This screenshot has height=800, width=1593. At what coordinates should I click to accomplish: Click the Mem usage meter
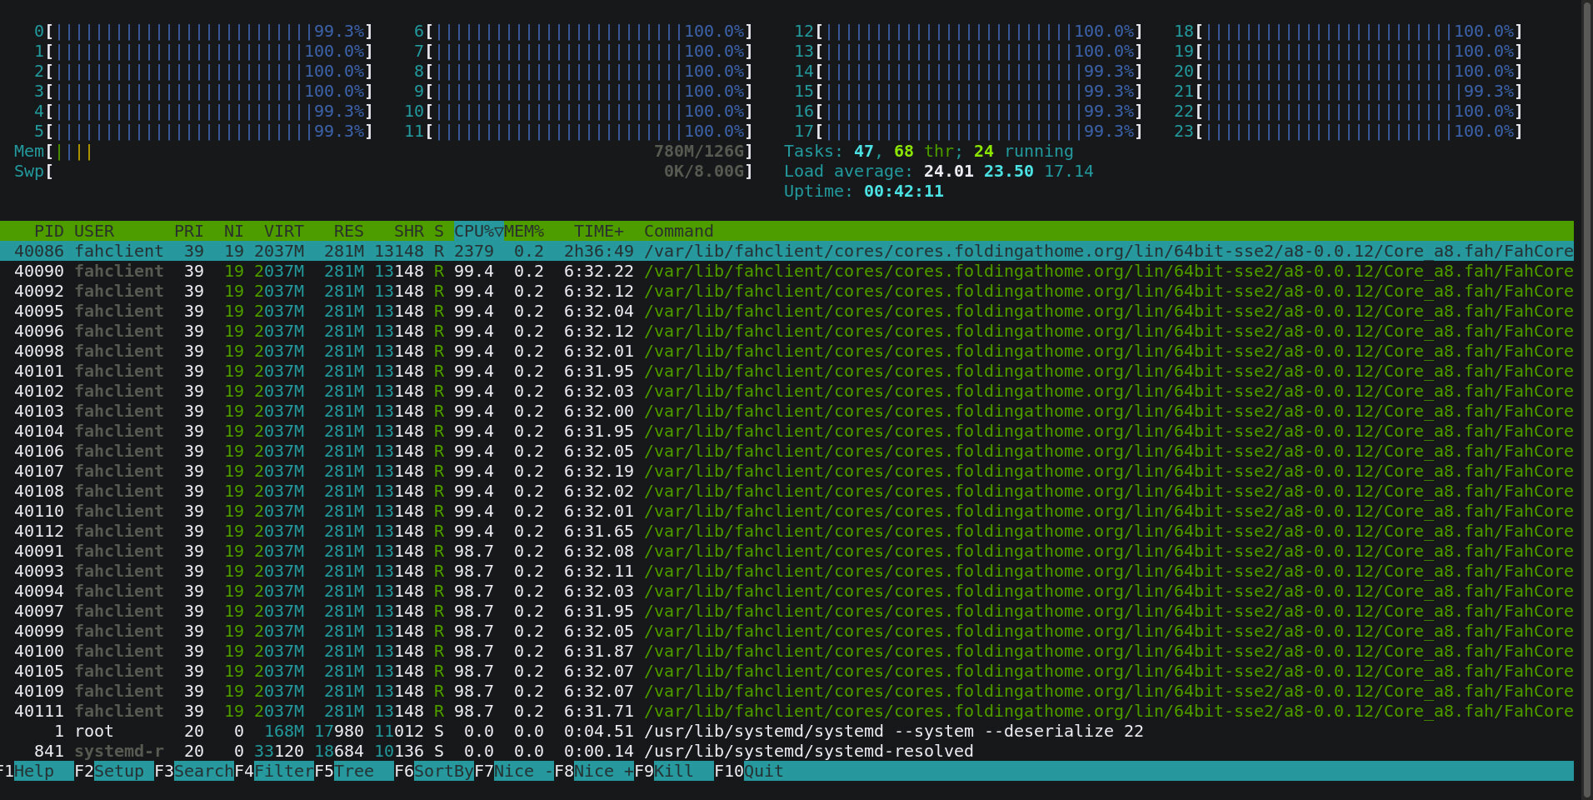coord(383,151)
